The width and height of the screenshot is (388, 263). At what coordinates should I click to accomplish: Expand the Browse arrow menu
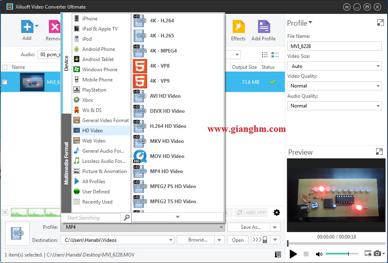(220, 240)
